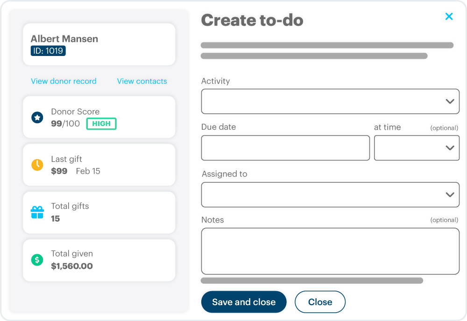Expand the Activity dropdown

(330, 101)
